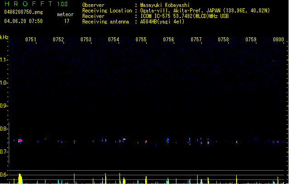Screen dimensions: 289x184
Task: Select antenna value A504HB(yagi 4el)
Action: point(162,22)
